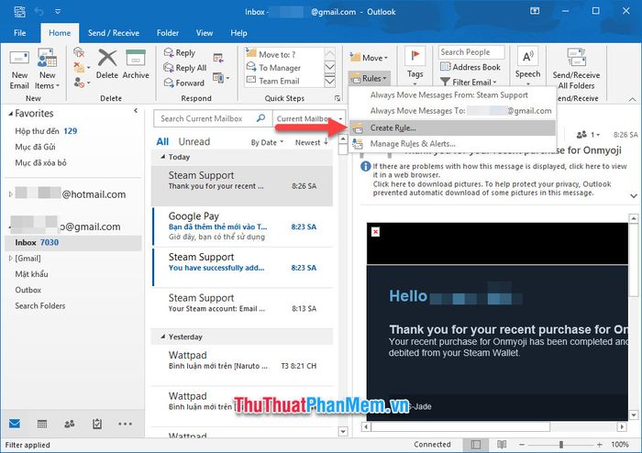Click To Manager quick step

(x=283, y=68)
